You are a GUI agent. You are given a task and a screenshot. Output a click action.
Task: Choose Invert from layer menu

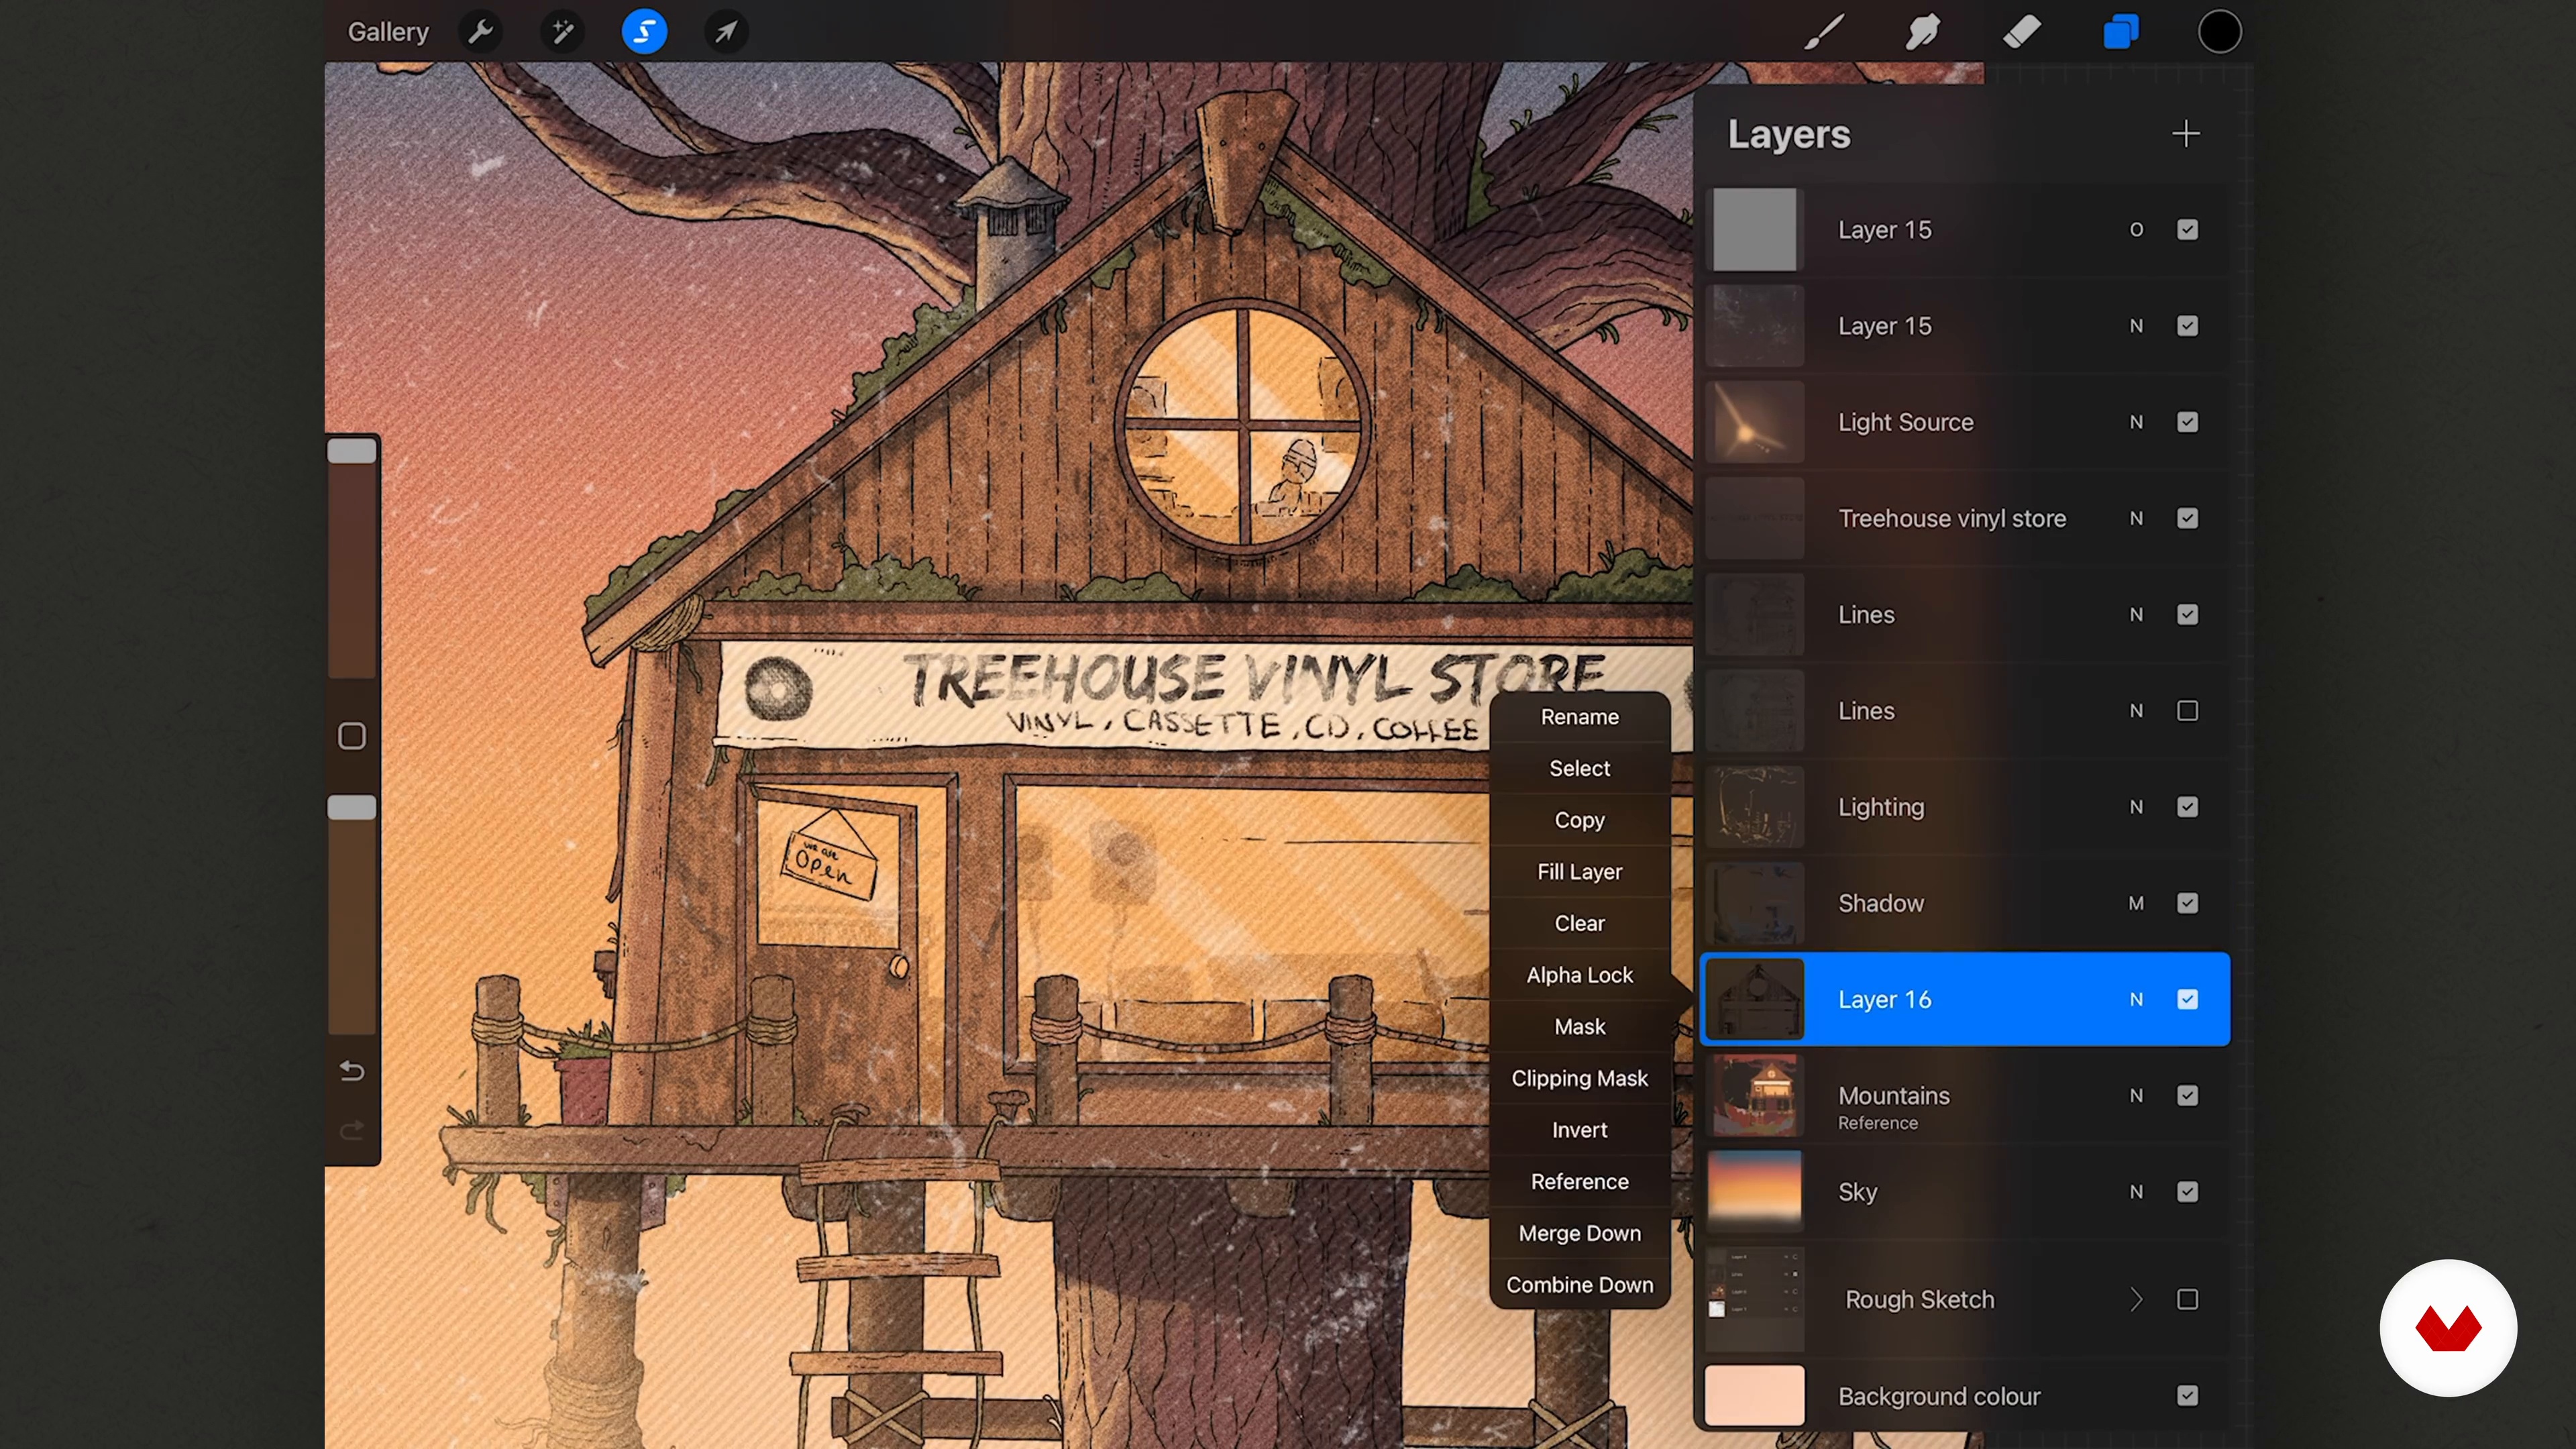tap(1580, 1130)
